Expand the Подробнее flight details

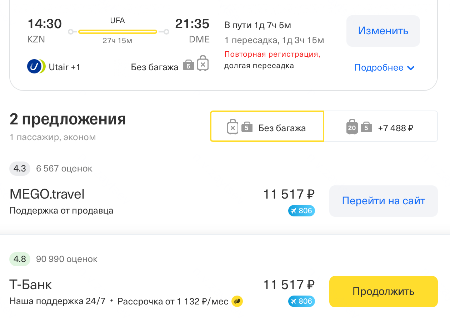(x=384, y=67)
